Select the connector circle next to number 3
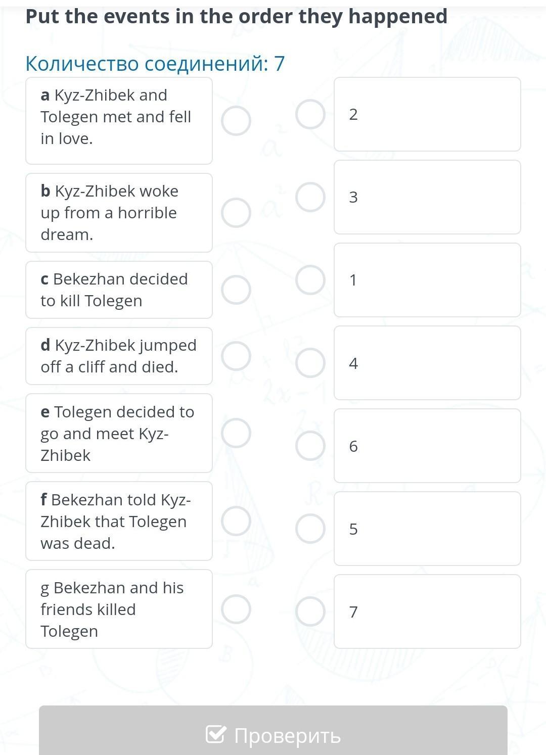Screen dimensions: 546x755 coord(310,197)
